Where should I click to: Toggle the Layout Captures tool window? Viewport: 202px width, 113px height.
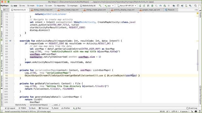pos(2,100)
